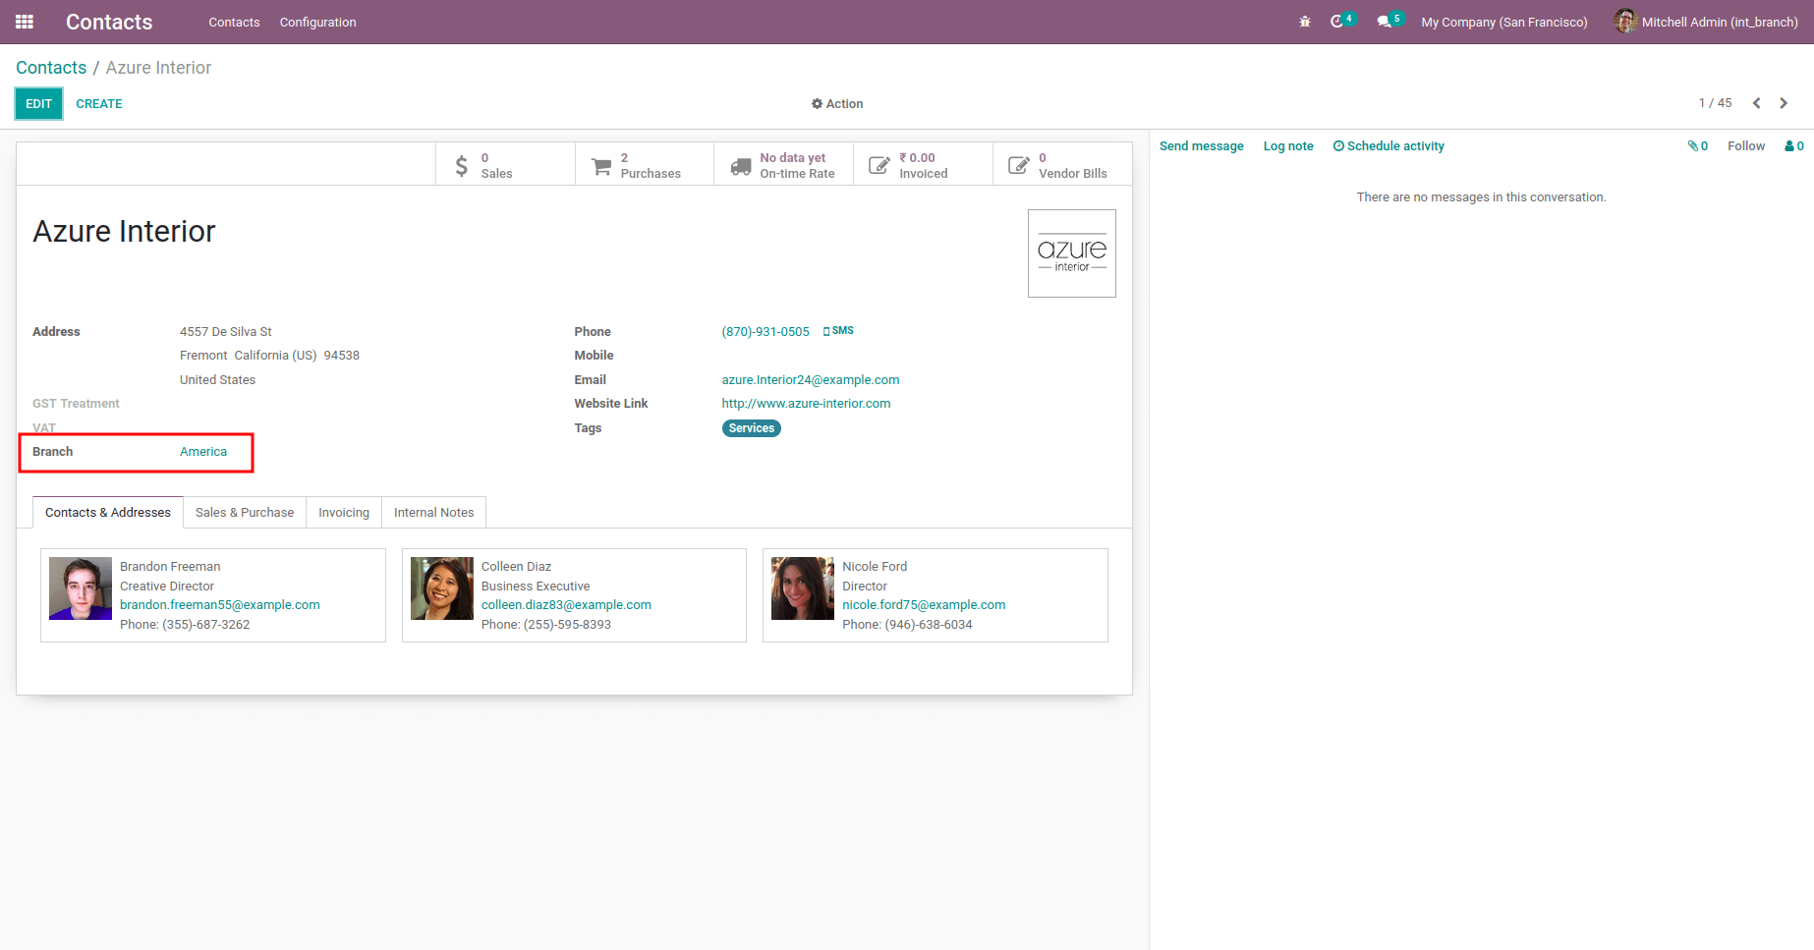Click the Edit button
1814x950 pixels.
[x=38, y=104]
